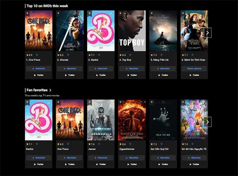Screen dimensions: 238x176
Task: Open the Wheel of Time poster thumbnail
Action: pyautogui.click(x=194, y=31)
